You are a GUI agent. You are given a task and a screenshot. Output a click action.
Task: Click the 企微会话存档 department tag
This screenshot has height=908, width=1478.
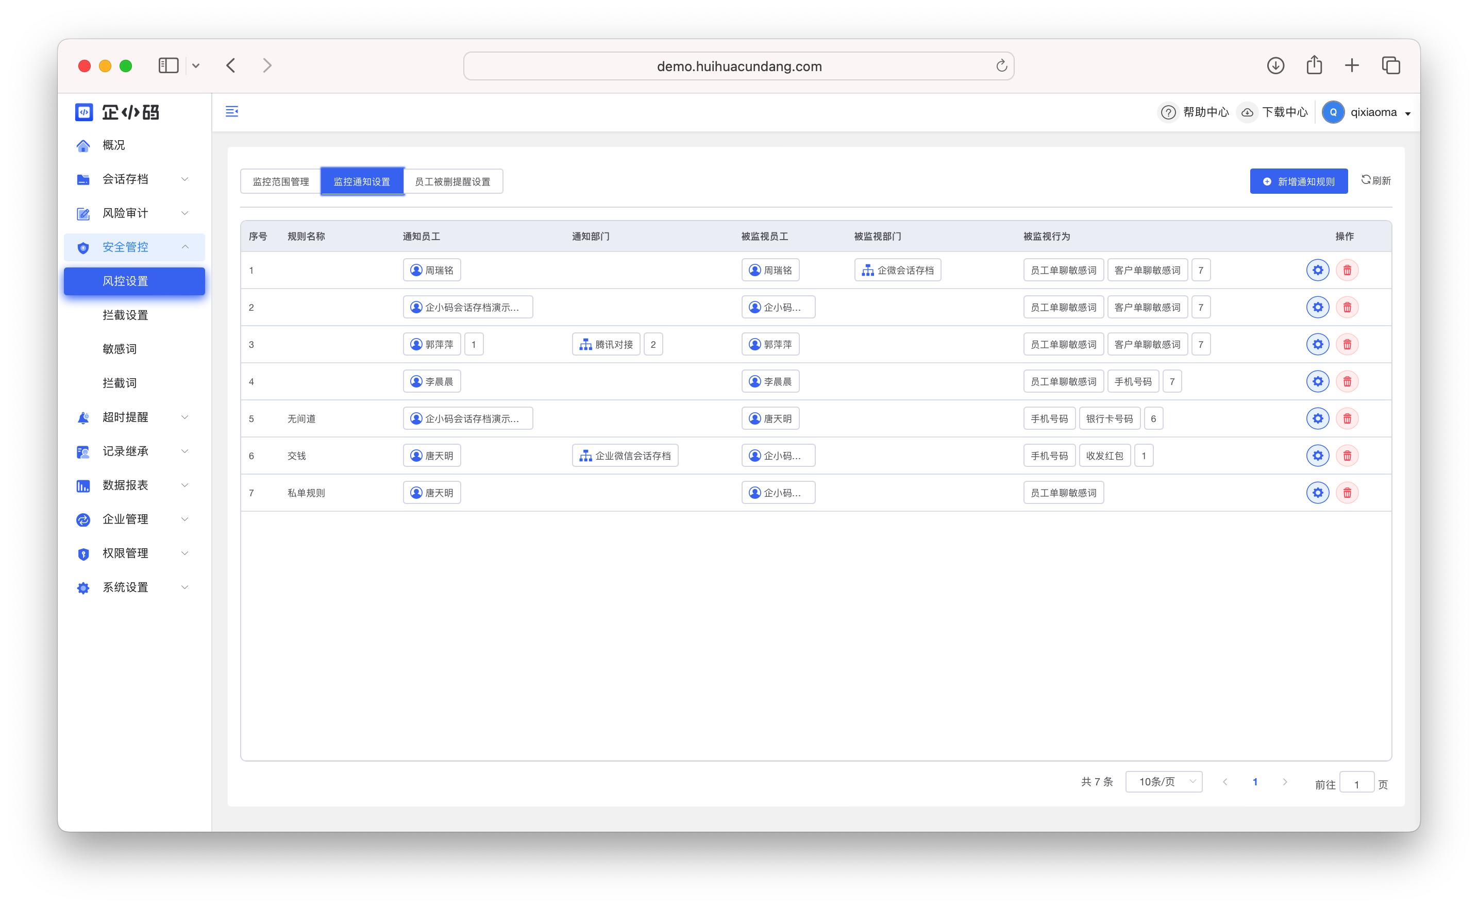coord(897,270)
